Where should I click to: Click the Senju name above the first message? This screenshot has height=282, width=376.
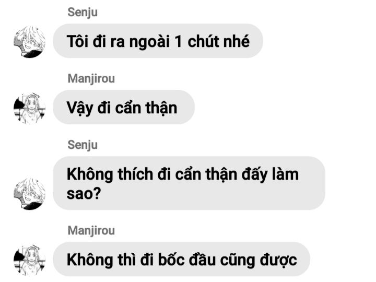(x=83, y=12)
